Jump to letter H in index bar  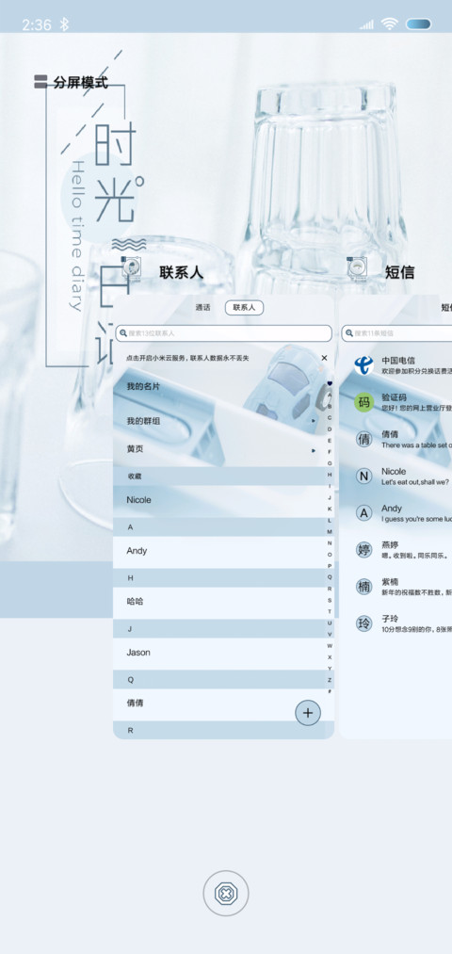tap(330, 475)
